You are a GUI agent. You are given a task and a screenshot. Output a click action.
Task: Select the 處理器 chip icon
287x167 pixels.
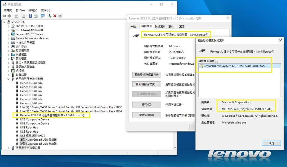[13, 70]
